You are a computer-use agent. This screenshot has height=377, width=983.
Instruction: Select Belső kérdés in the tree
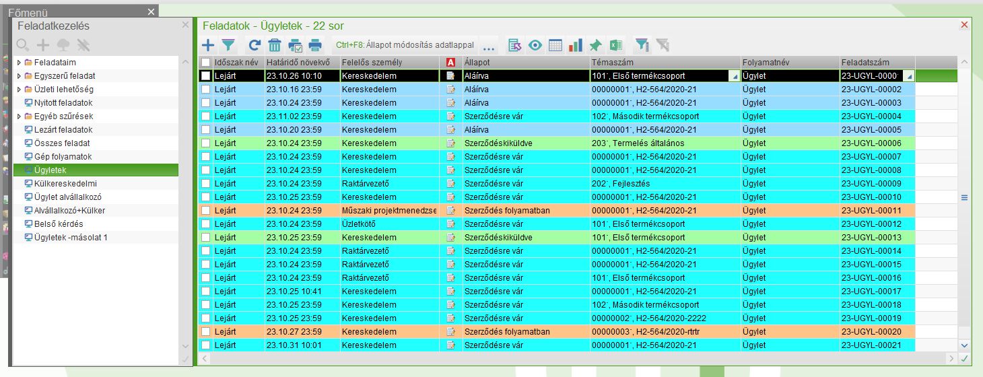click(x=59, y=224)
